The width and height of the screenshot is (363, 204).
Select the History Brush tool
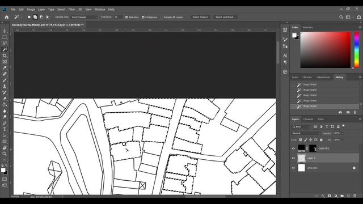[x=5, y=92]
